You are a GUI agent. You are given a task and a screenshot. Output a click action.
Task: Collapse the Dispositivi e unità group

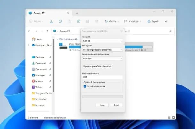tap(58, 39)
